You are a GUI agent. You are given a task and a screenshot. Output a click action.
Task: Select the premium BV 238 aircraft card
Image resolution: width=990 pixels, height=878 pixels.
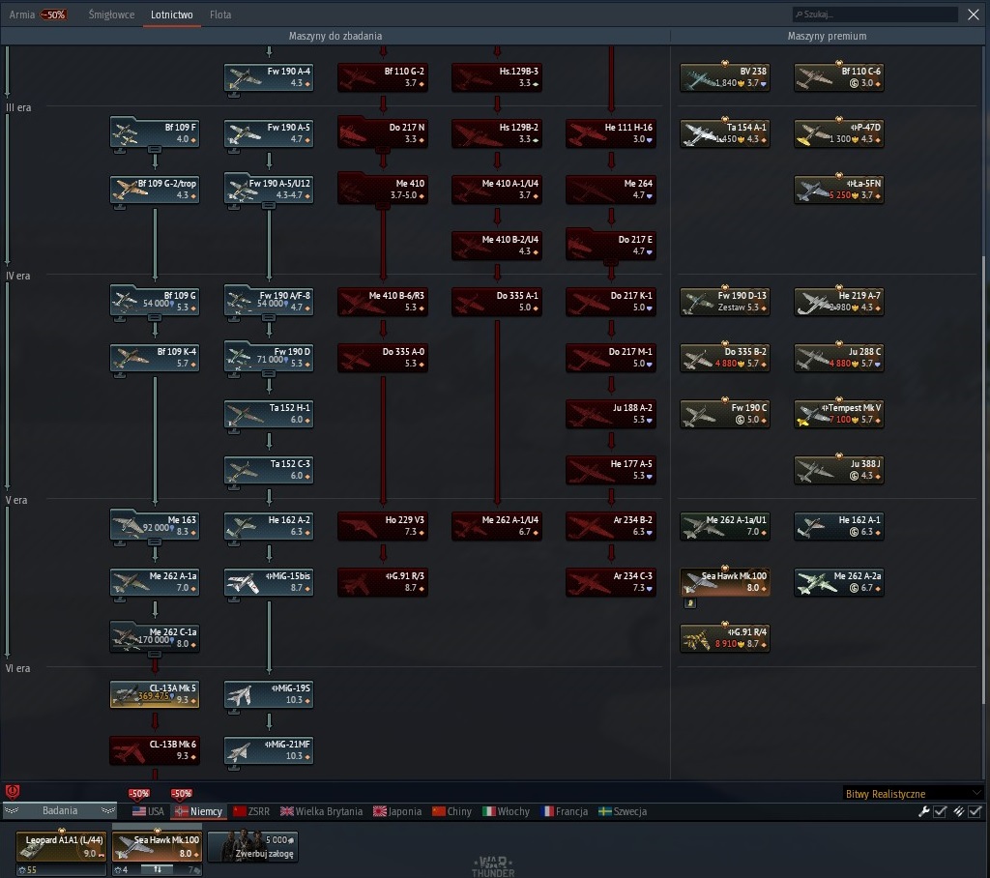(x=725, y=77)
